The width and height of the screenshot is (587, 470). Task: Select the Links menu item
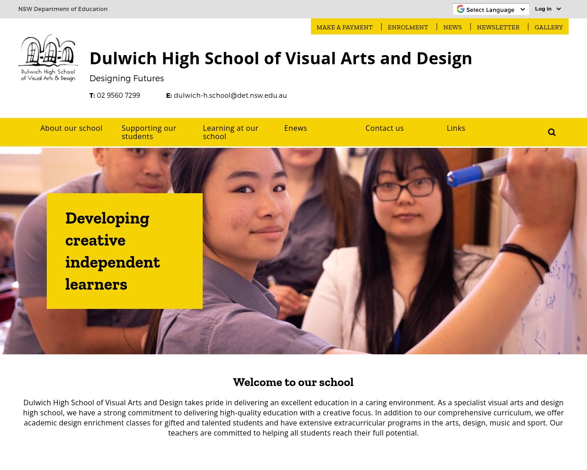(x=456, y=128)
